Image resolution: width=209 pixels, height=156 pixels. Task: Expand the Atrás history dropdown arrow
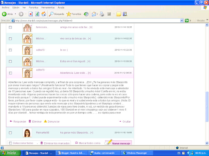pos(15,14)
